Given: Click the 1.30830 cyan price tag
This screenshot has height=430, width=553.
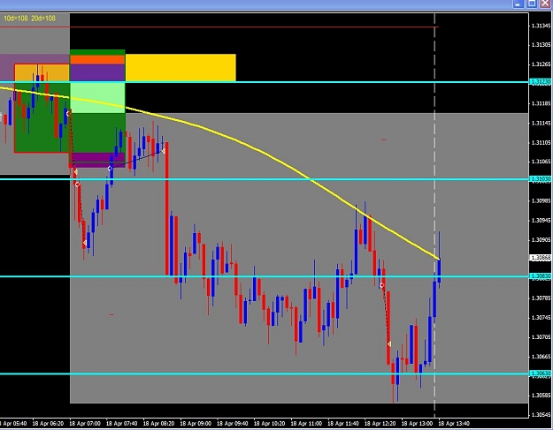Looking at the screenshot, I should [541, 276].
